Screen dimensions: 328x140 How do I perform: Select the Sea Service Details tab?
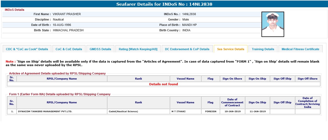click(231, 49)
